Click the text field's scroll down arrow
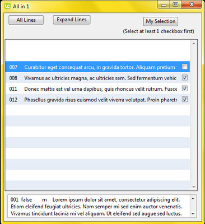The image size is (205, 224). [193, 214]
